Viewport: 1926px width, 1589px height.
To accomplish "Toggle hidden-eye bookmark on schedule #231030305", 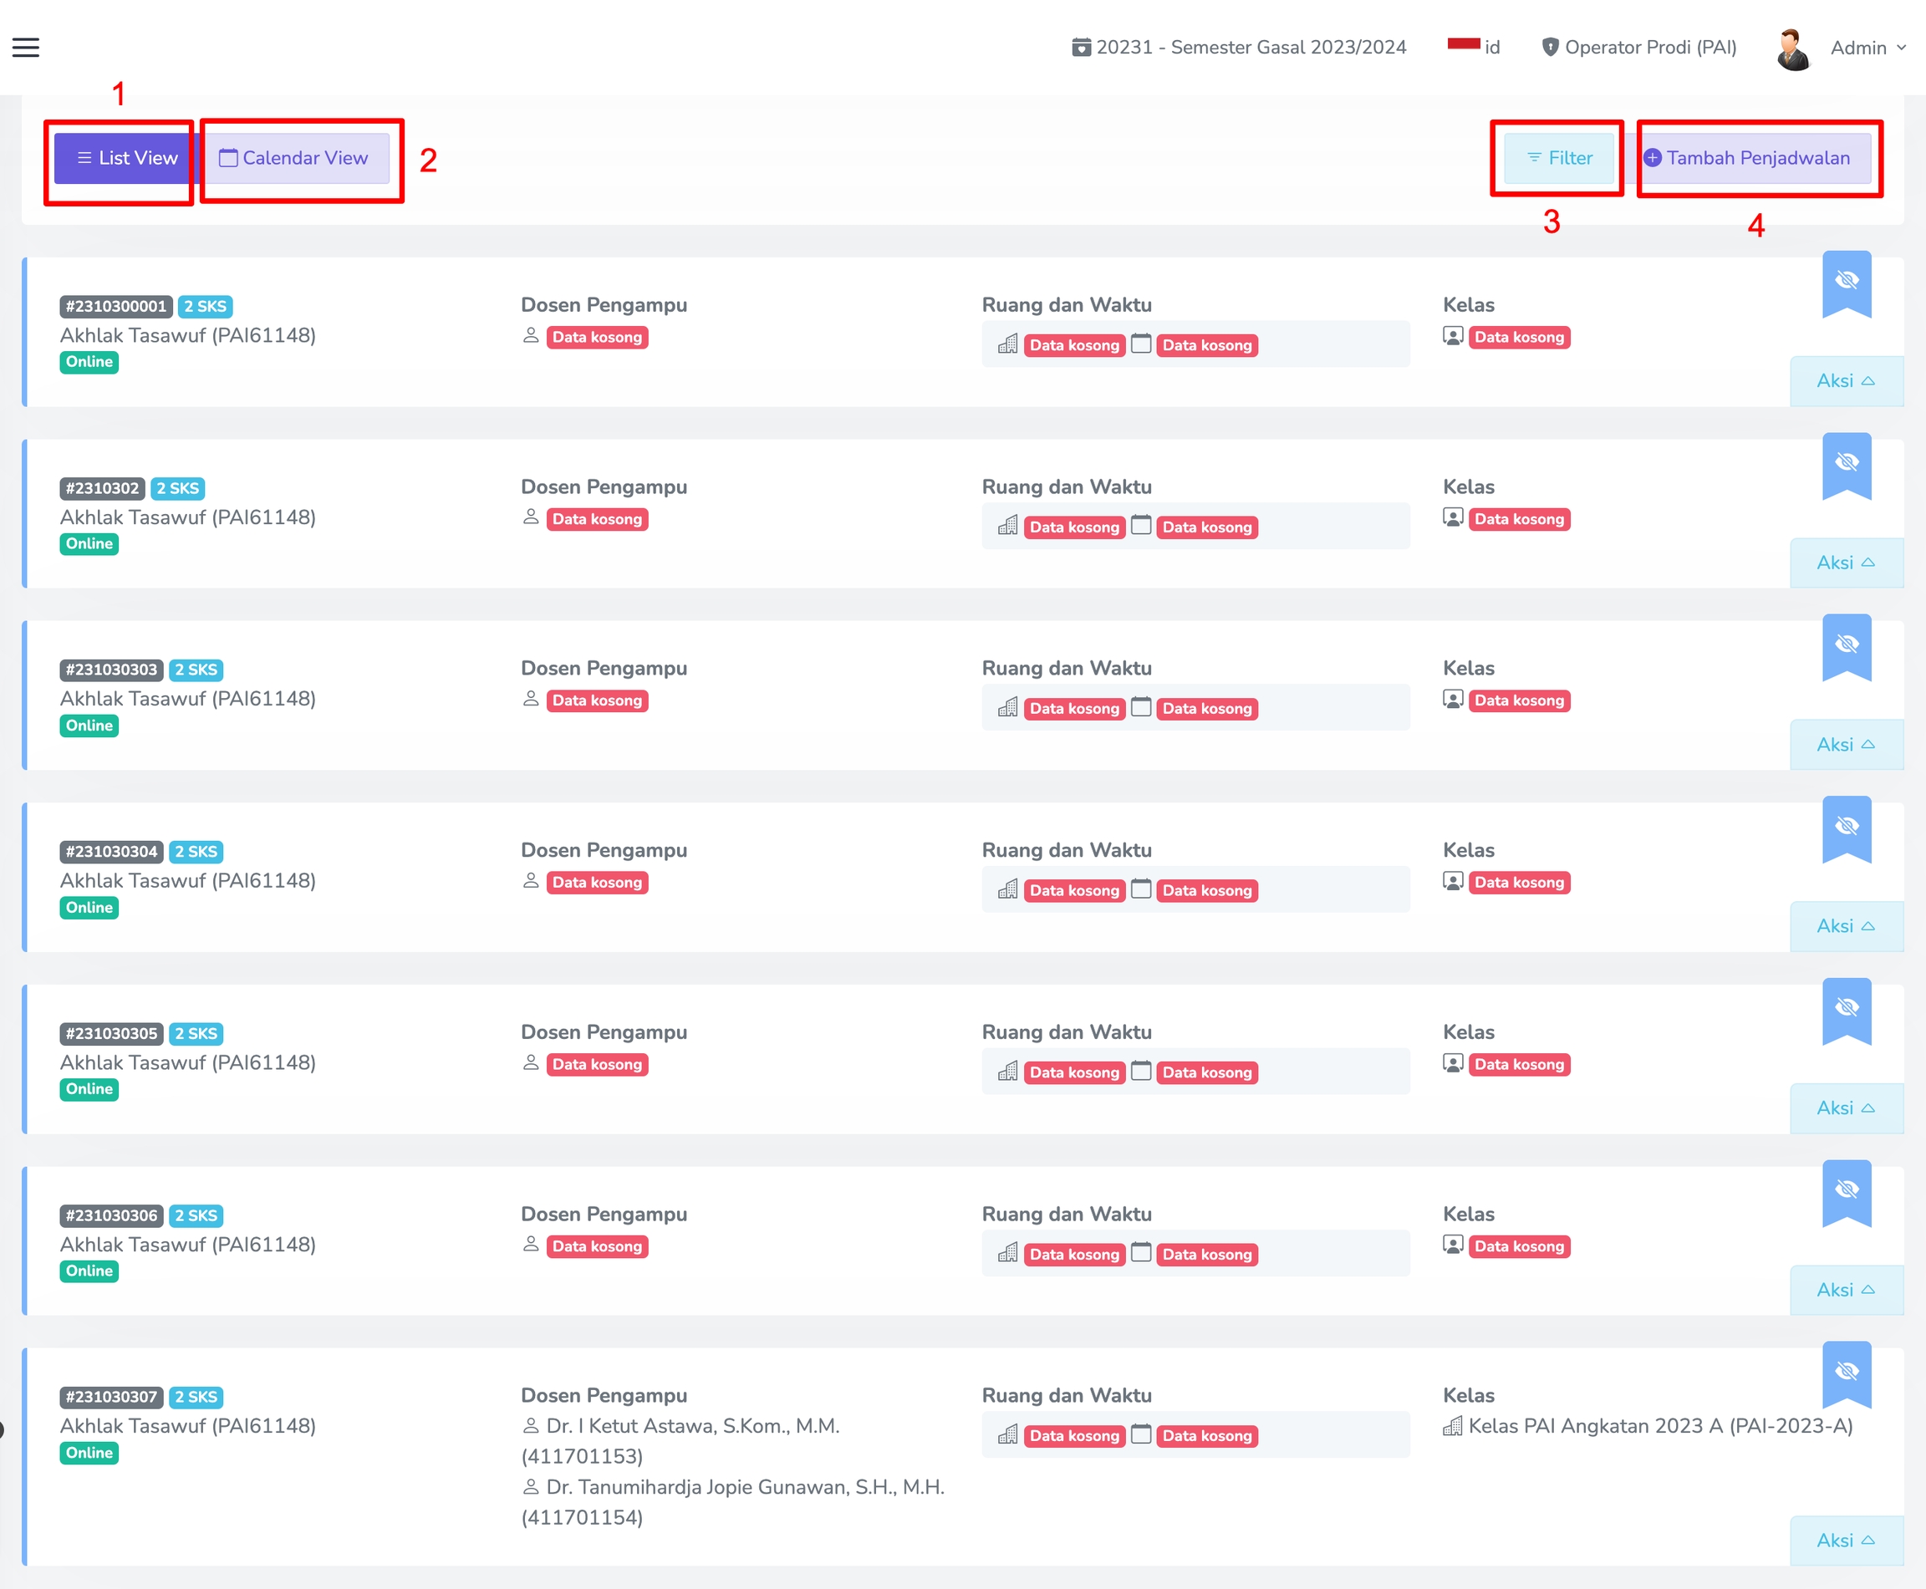I will click(x=1847, y=1009).
